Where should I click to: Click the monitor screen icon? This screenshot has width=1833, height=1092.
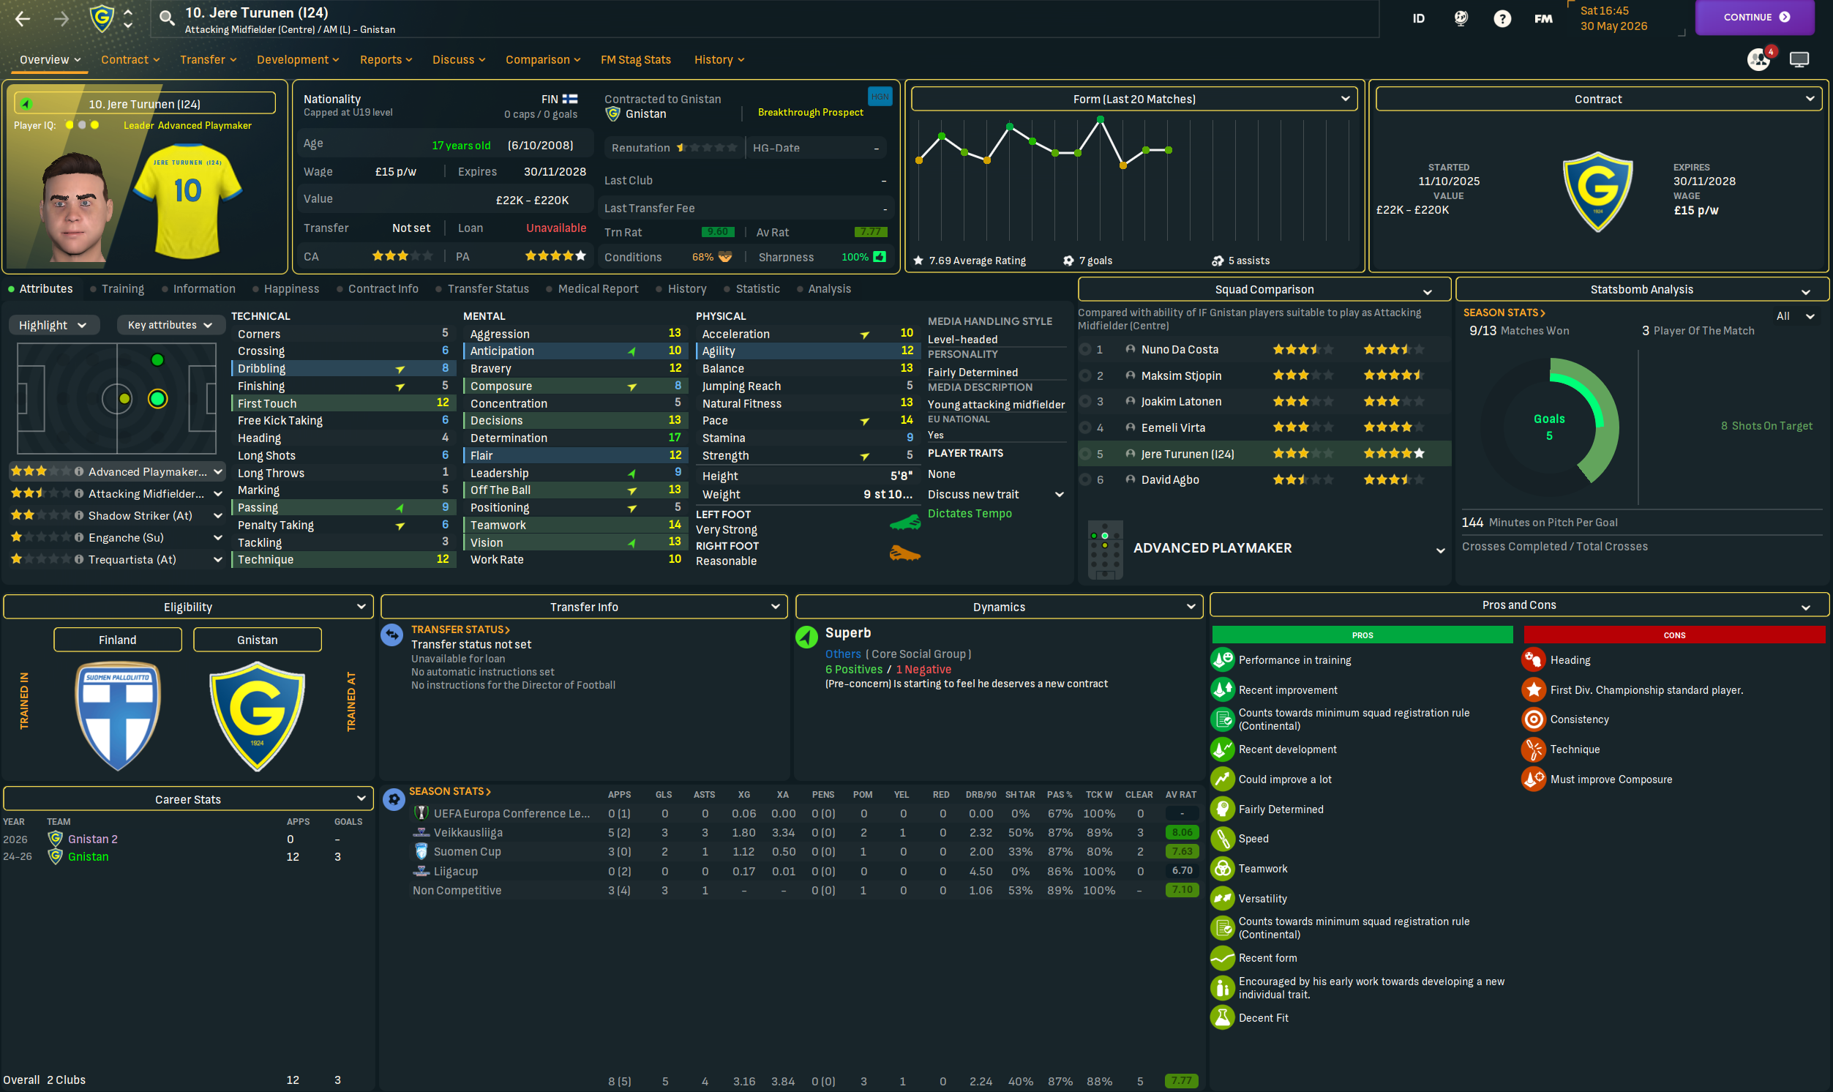tap(1799, 59)
